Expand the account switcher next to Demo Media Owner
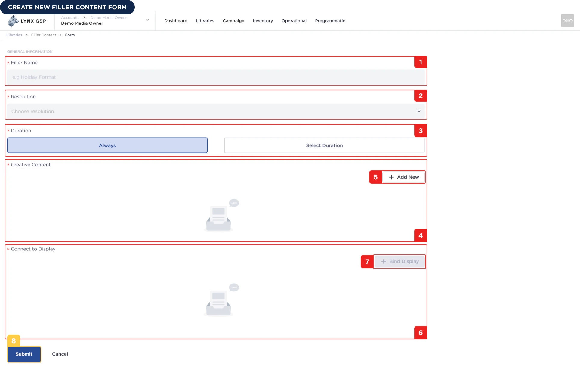Screen dimensions: 580x370 pyautogui.click(x=147, y=20)
